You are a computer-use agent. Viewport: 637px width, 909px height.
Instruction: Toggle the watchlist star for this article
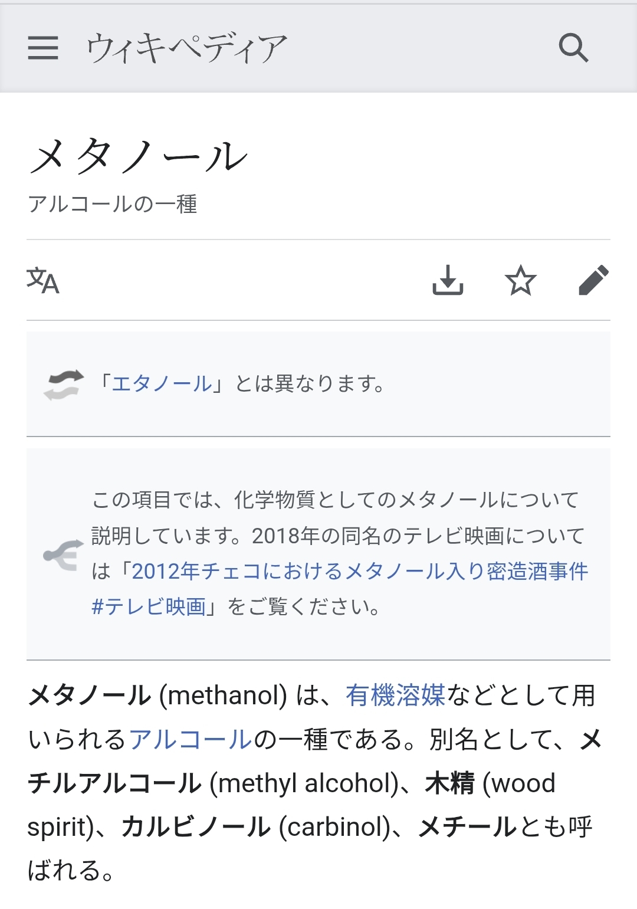[x=521, y=280]
